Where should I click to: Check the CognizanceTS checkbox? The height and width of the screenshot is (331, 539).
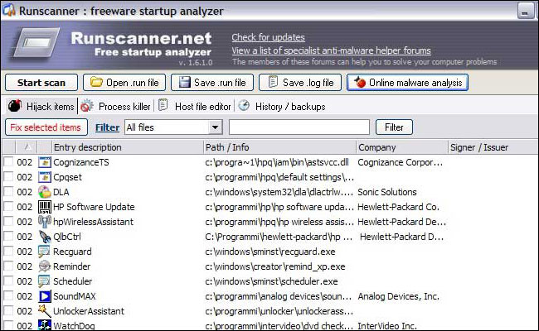coord(8,161)
